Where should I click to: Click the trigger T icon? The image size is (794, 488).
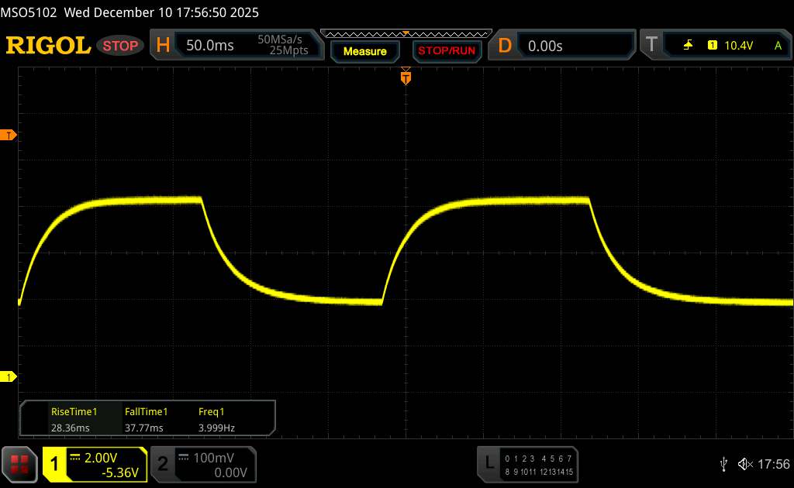[651, 46]
